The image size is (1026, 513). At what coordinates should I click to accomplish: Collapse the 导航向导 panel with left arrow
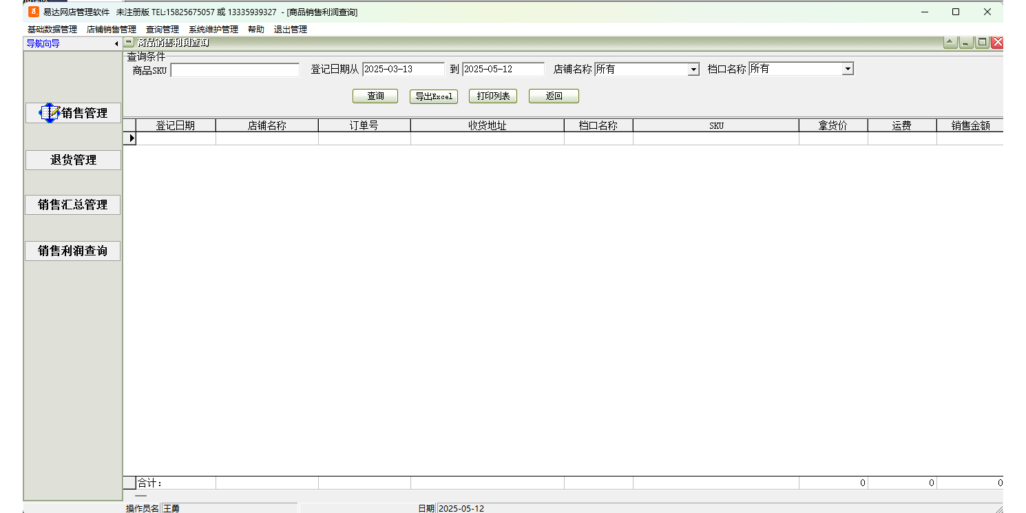[x=116, y=44]
